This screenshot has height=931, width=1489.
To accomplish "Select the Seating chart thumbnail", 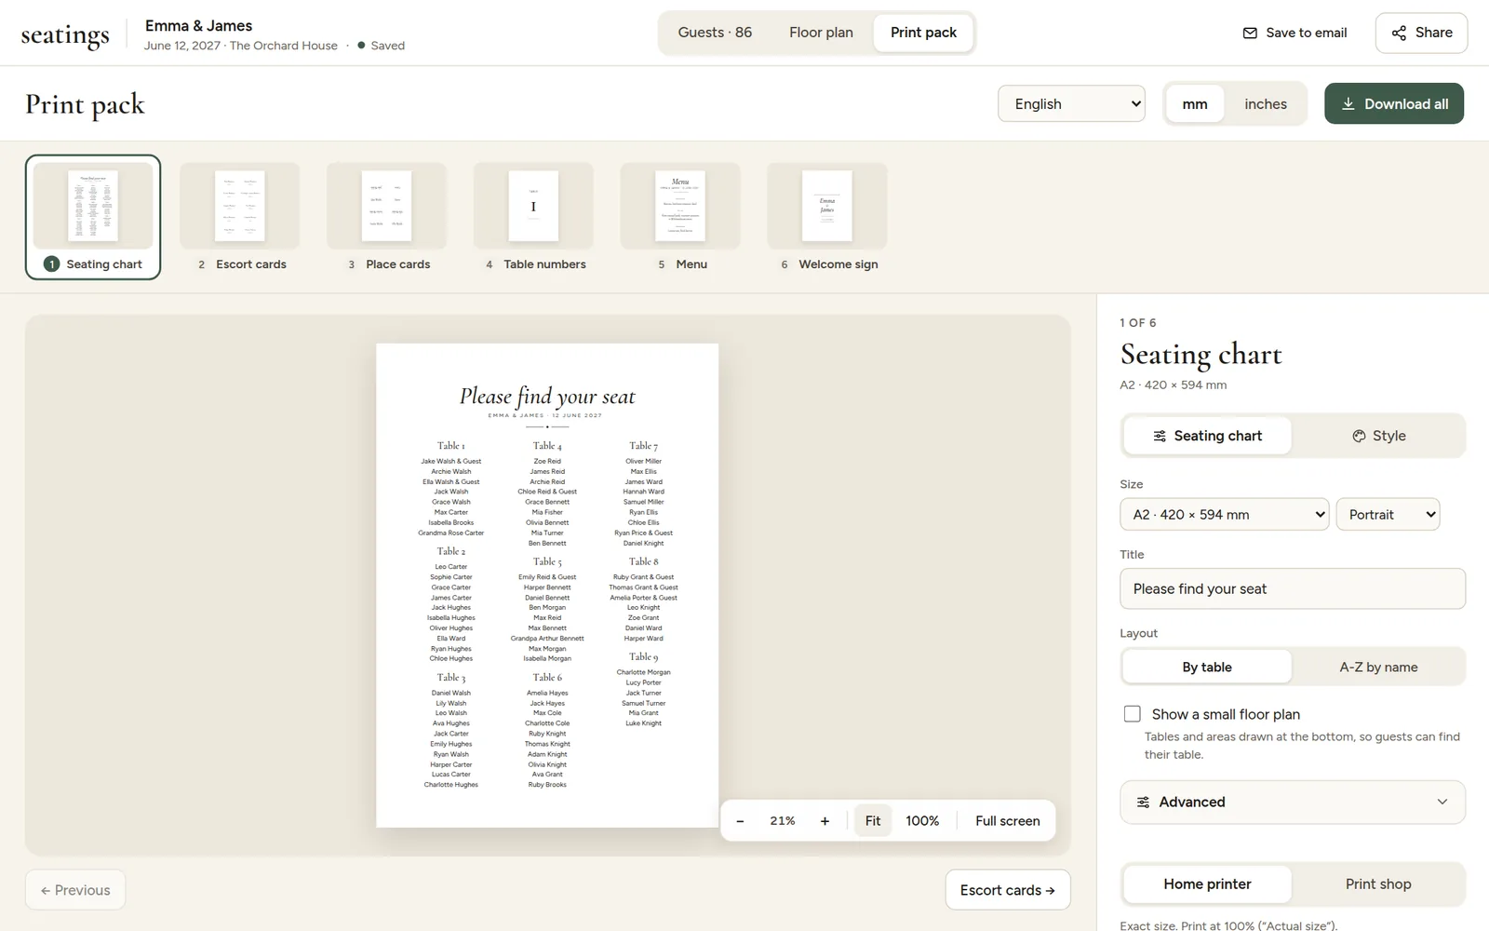I will [93, 217].
